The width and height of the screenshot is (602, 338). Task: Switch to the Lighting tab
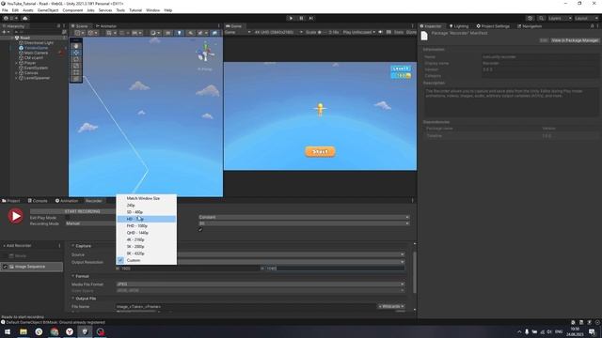coord(459,26)
